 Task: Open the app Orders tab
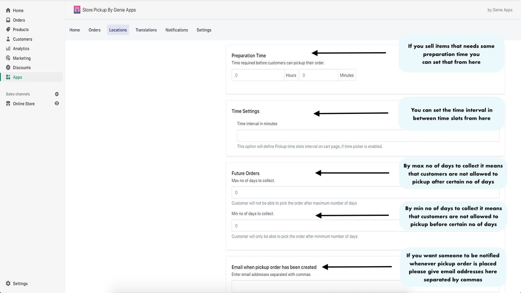(x=94, y=30)
